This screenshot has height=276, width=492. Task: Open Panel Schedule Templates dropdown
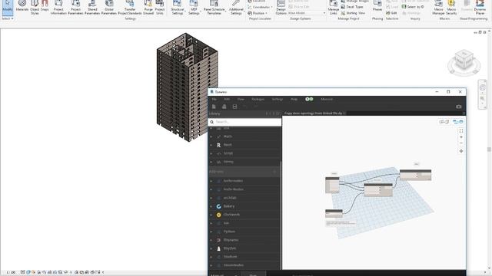[214, 7]
